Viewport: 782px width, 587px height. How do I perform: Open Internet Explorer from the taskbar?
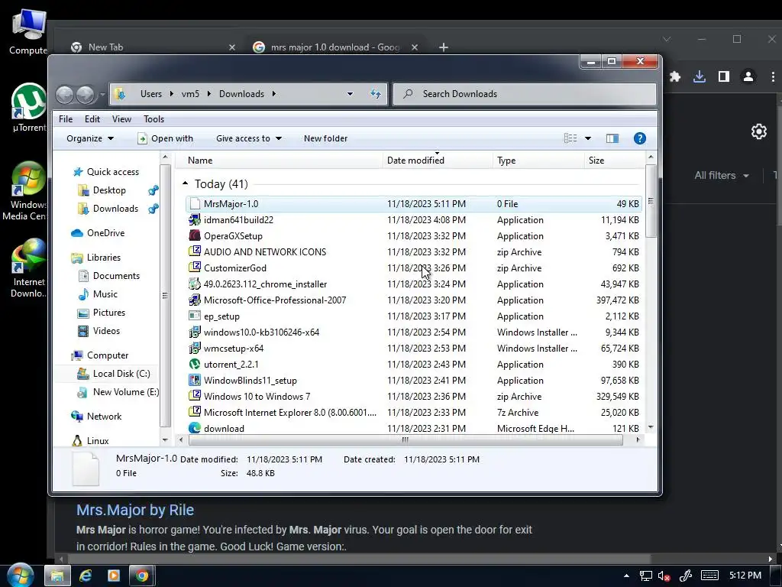pyautogui.click(x=86, y=576)
